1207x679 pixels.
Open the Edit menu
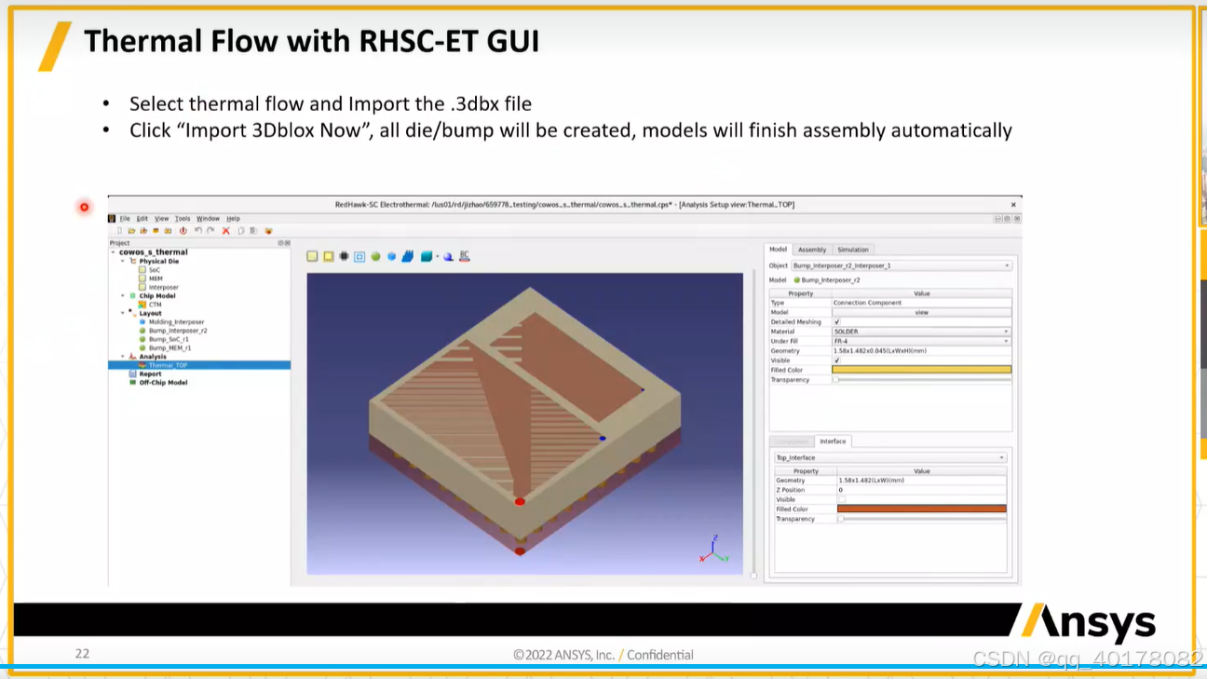[142, 219]
